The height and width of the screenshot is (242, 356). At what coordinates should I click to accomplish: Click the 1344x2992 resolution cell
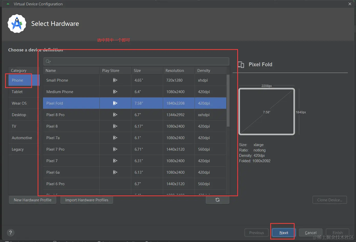179,115
